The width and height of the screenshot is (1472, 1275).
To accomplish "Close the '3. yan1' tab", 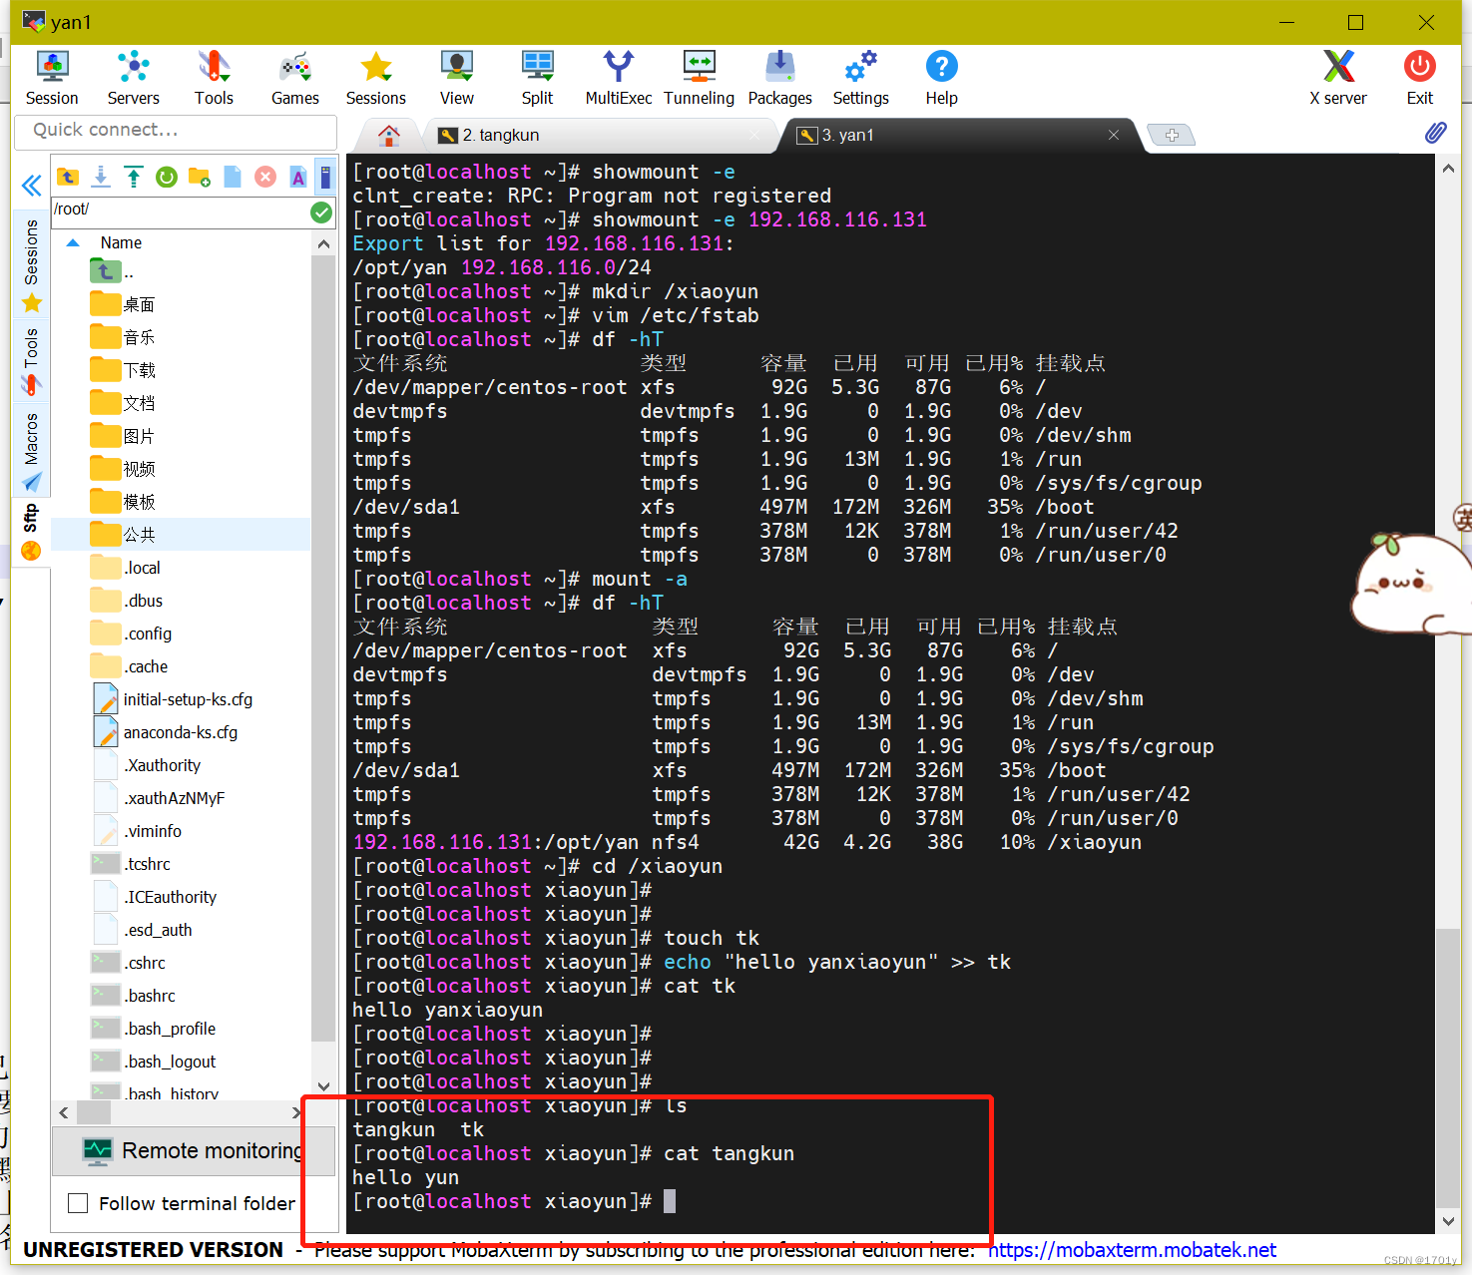I will coord(1114,135).
